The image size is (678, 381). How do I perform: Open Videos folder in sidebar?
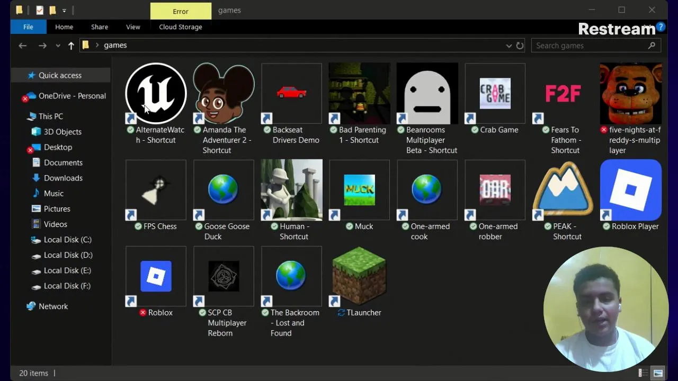click(x=56, y=224)
